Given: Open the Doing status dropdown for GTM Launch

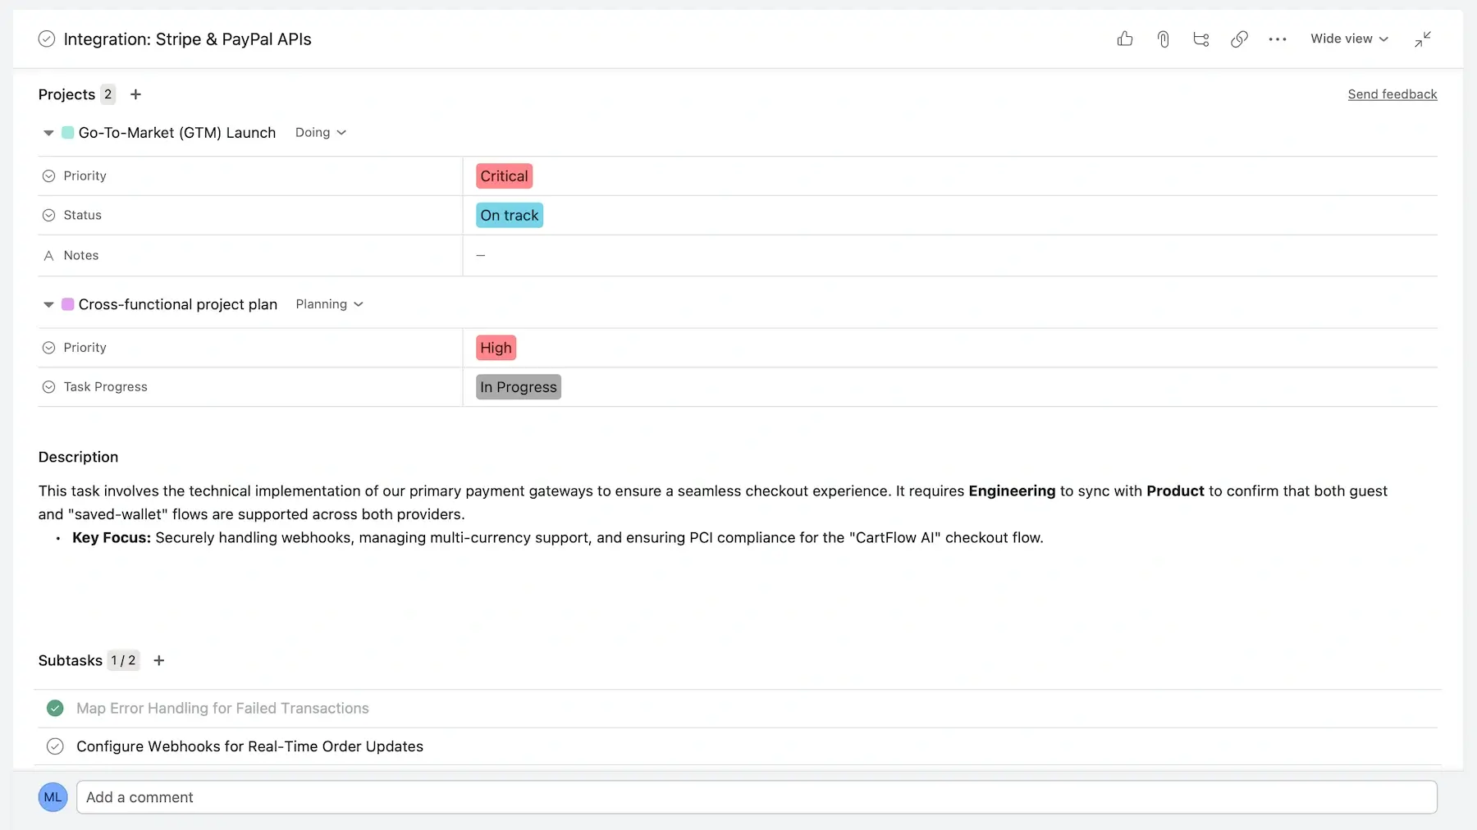Looking at the screenshot, I should tap(320, 132).
